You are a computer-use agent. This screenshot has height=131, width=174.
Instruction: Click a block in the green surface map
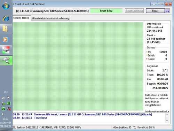[x=78, y=66]
